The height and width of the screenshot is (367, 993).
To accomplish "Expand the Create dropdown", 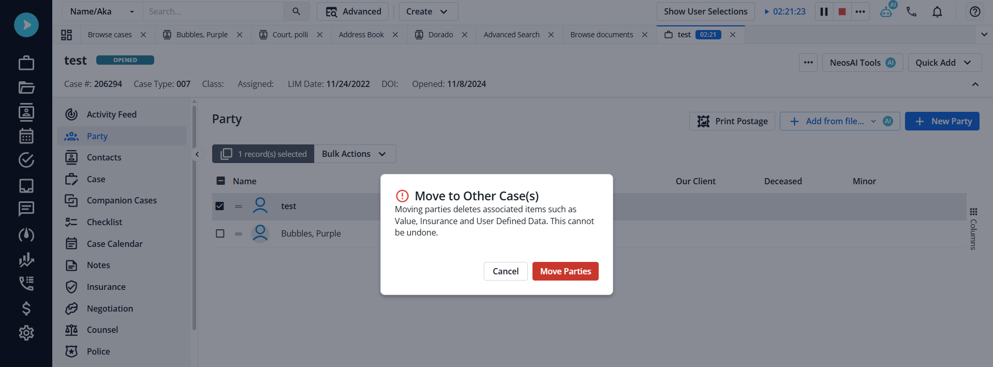I will (428, 11).
